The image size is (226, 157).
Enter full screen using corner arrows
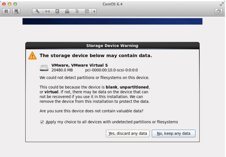coord(221,4)
